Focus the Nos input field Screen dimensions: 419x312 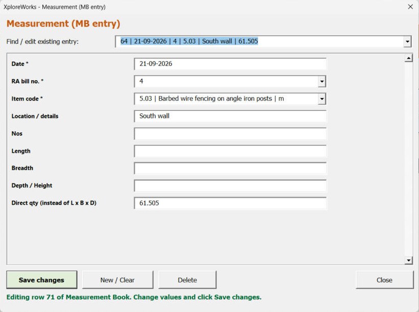tap(230, 134)
